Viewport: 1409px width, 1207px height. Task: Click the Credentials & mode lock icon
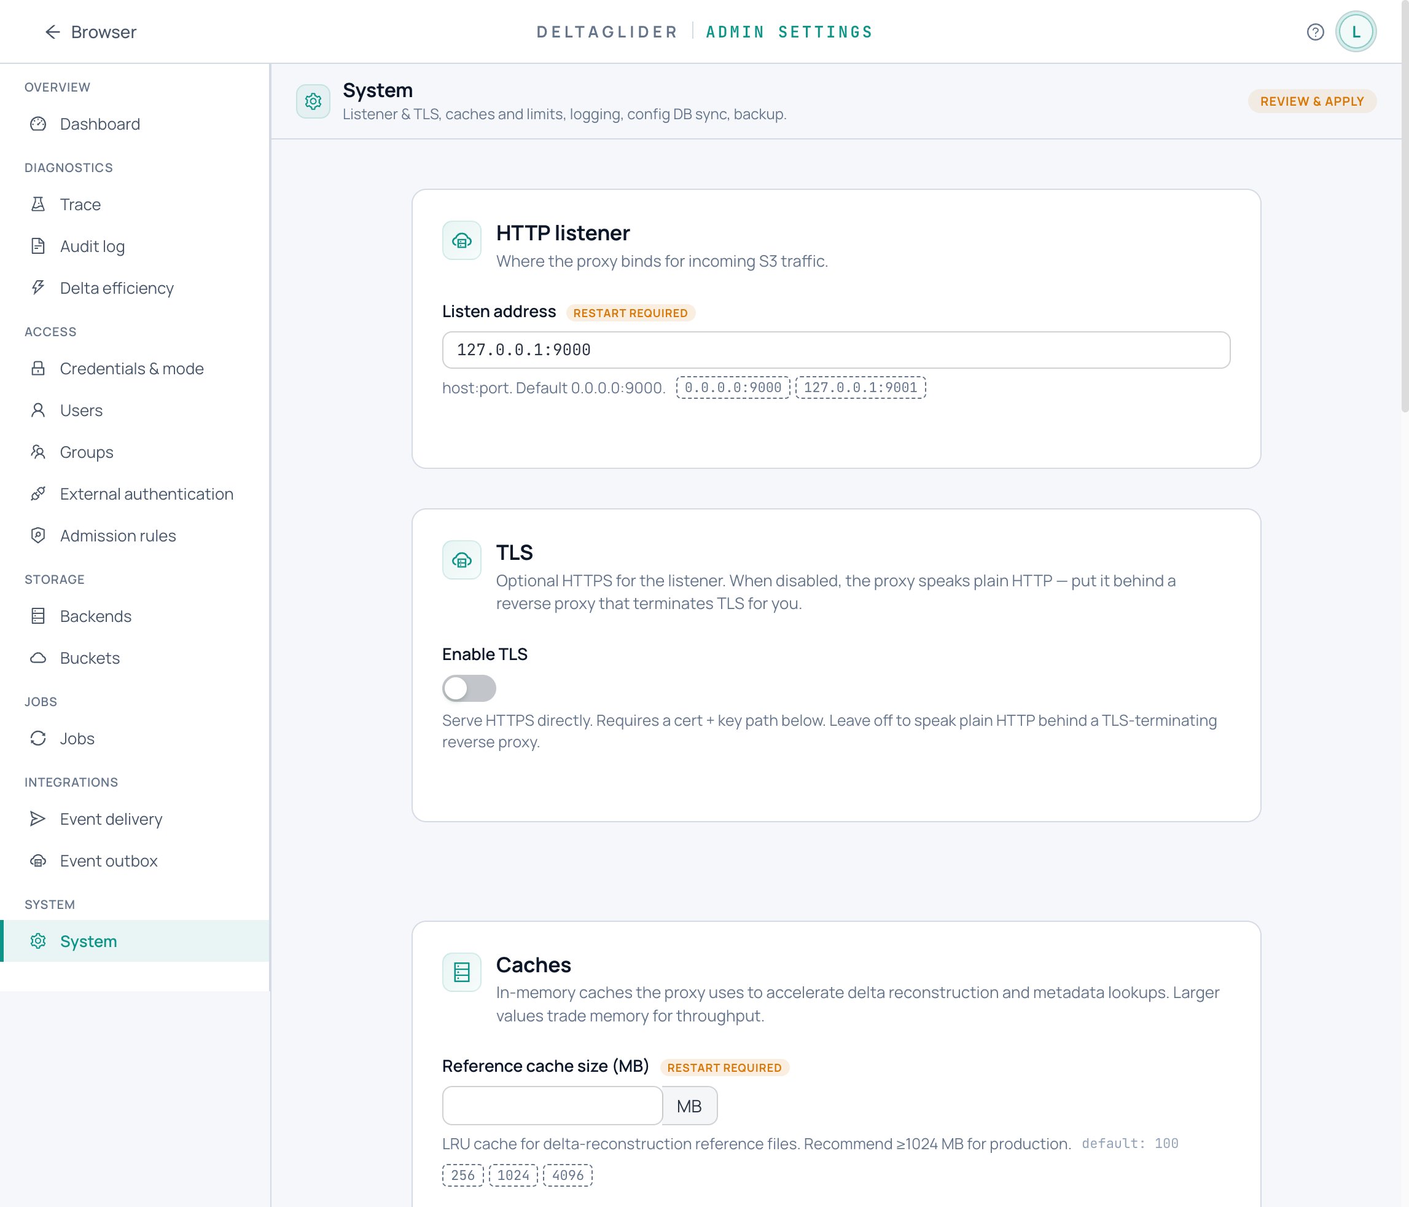(x=38, y=368)
